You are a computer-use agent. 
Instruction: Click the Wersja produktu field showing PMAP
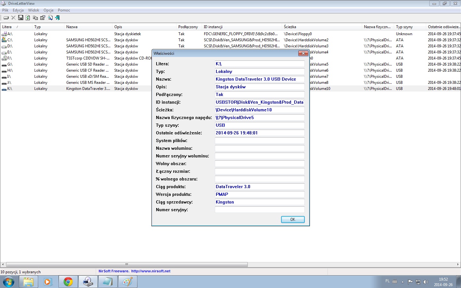tap(260, 194)
